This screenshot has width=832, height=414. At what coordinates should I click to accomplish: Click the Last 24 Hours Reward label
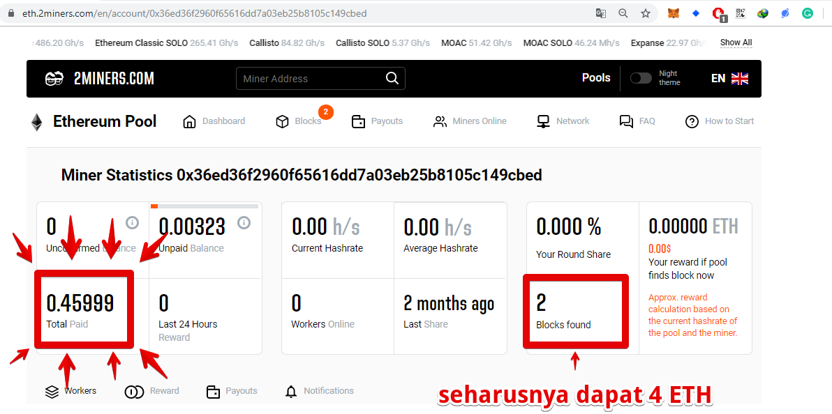tap(188, 331)
